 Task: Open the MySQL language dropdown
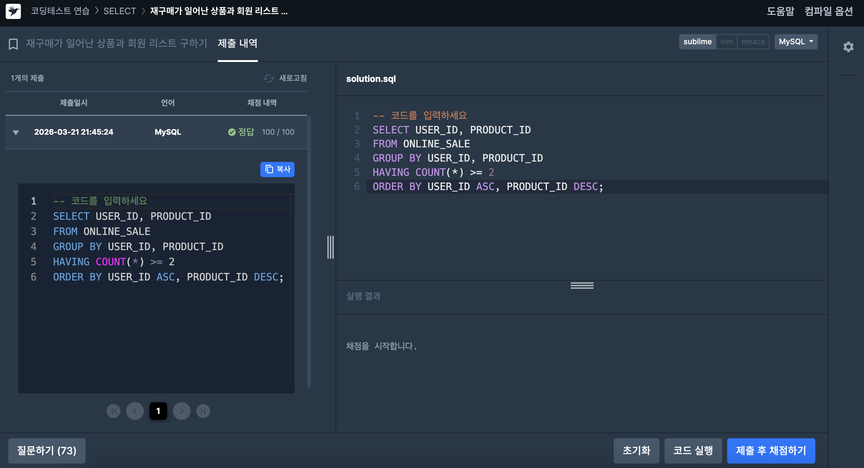[795, 42]
